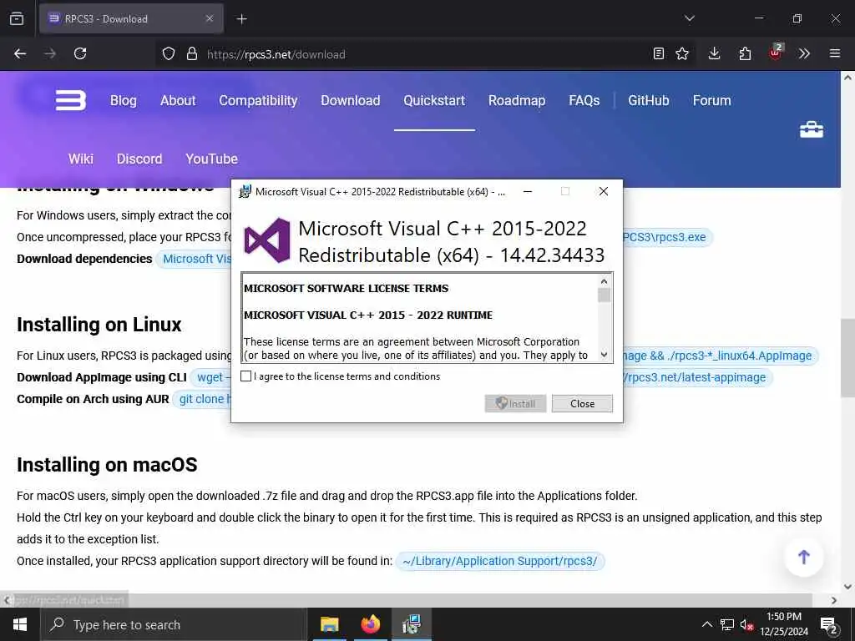Open the Discord link

[139, 159]
